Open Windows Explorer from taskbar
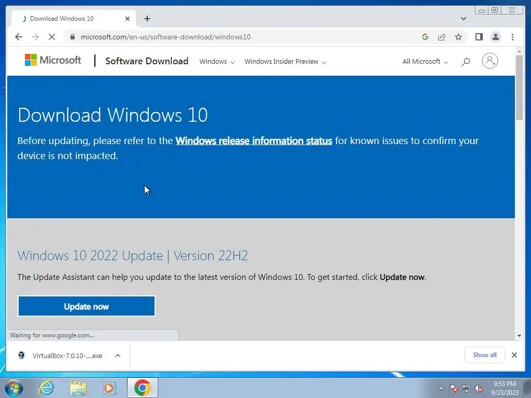 tap(78, 388)
